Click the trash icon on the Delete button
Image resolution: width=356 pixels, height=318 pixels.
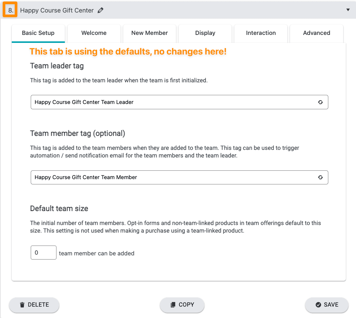tap(22, 305)
